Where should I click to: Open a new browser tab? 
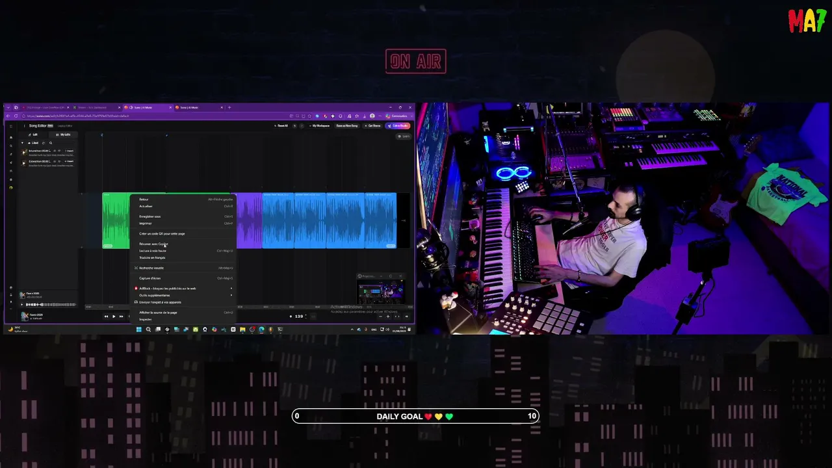pyautogui.click(x=229, y=107)
